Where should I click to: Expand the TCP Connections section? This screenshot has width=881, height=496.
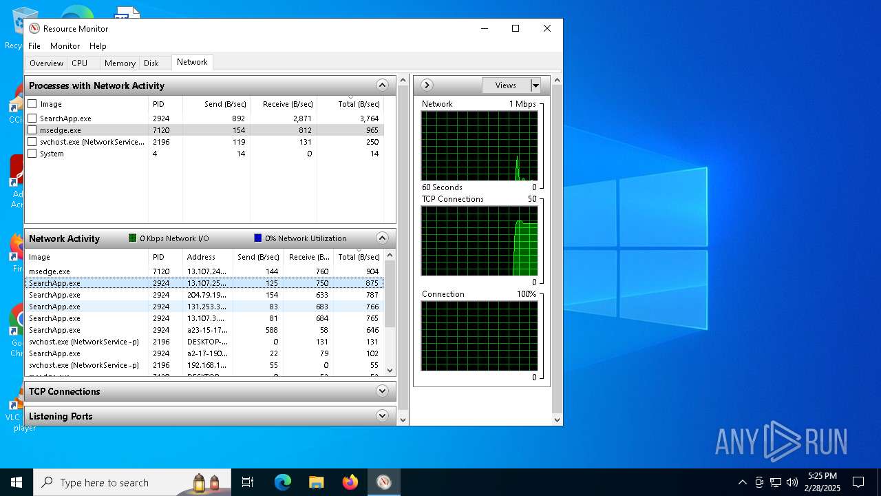(x=383, y=391)
